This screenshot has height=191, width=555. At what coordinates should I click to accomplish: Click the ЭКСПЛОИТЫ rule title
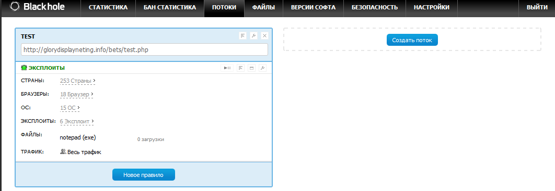click(47, 68)
